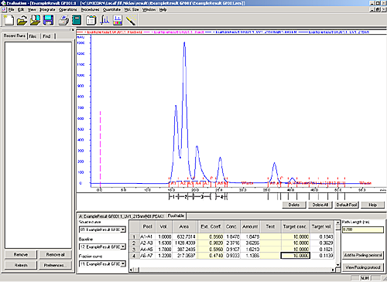Click the magic wand wizard icon
This screenshot has width=387, height=282.
pyautogui.click(x=131, y=20)
